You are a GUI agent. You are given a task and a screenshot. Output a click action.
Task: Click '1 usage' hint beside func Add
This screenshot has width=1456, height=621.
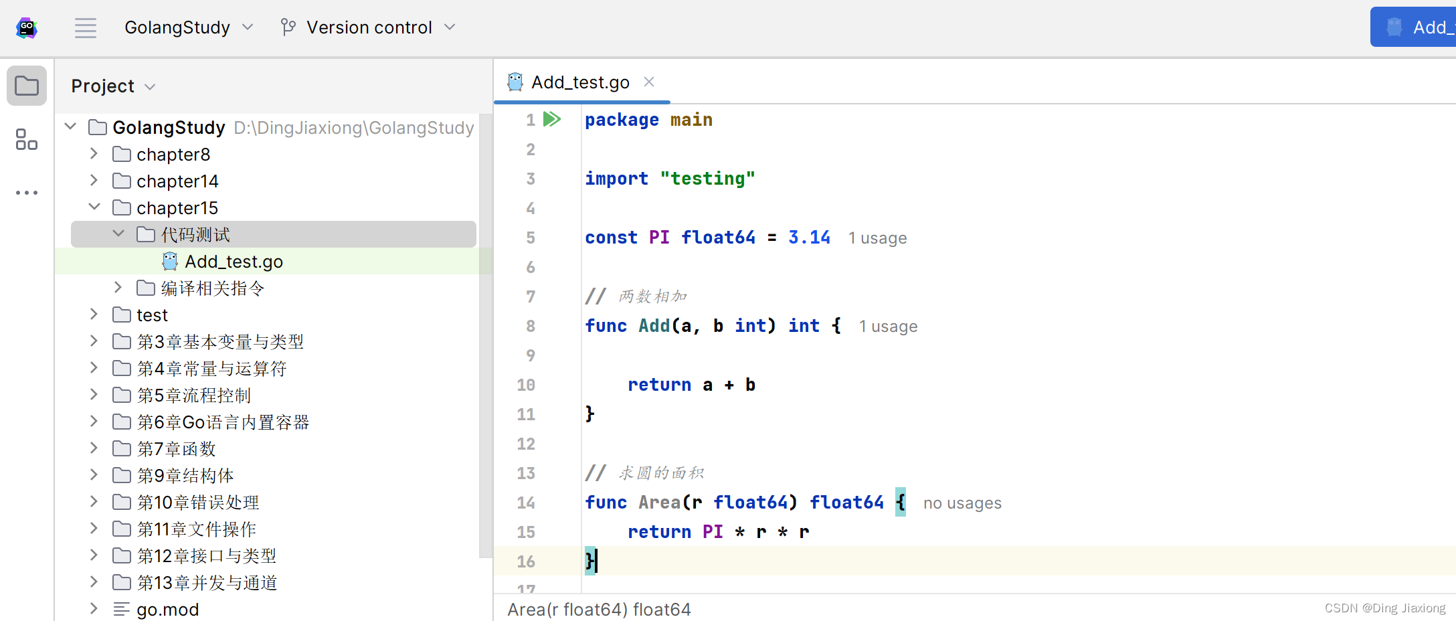pyautogui.click(x=888, y=327)
